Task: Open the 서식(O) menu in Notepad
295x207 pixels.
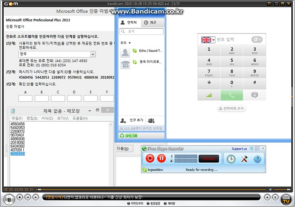Action: [47, 118]
